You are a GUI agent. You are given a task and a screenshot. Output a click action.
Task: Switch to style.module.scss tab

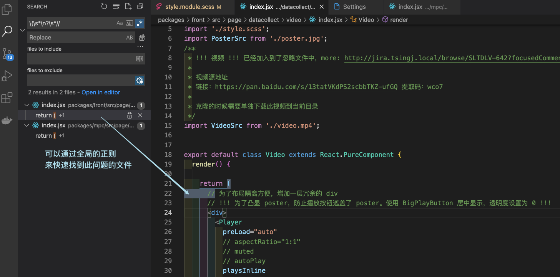[x=193, y=7]
